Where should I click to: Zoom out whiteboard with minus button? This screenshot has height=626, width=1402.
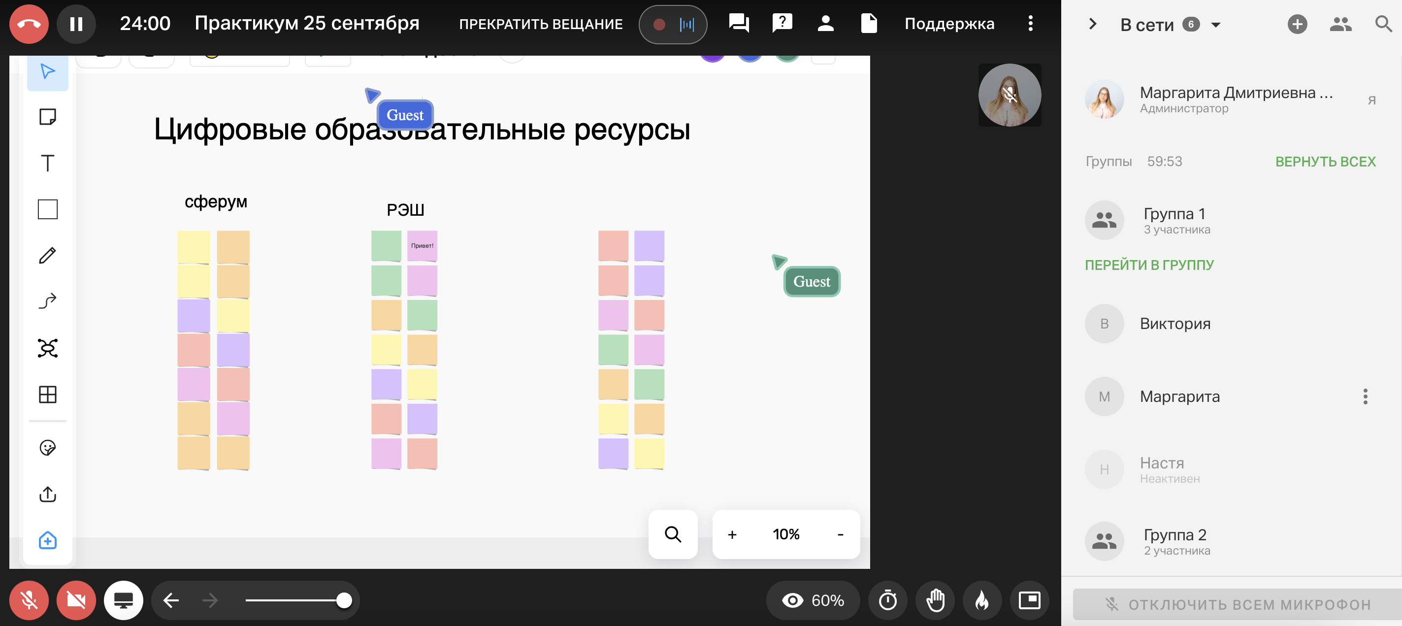(840, 534)
